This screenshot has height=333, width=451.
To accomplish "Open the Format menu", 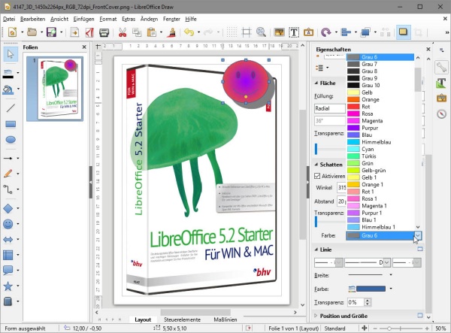I will pos(108,19).
